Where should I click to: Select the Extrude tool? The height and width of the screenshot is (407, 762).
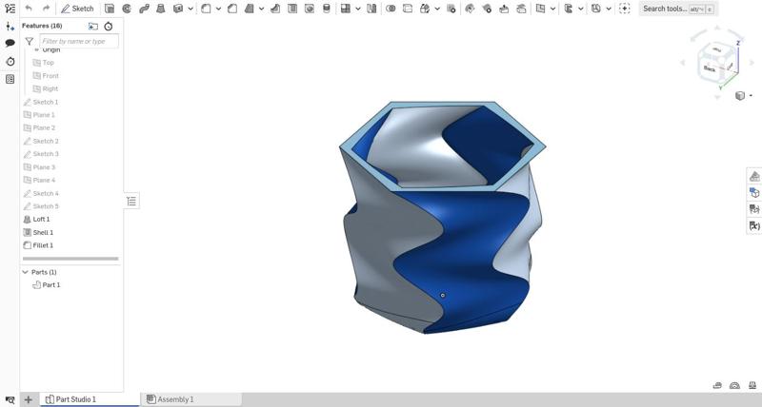coord(110,9)
